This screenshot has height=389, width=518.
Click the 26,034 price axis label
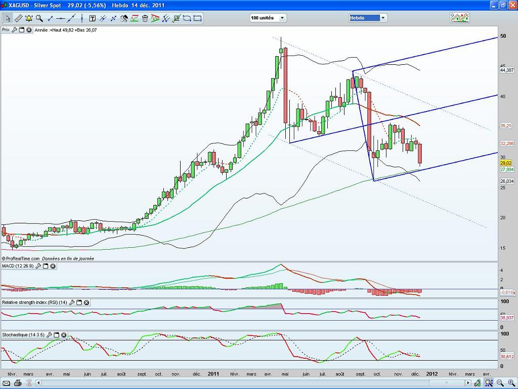click(507, 181)
